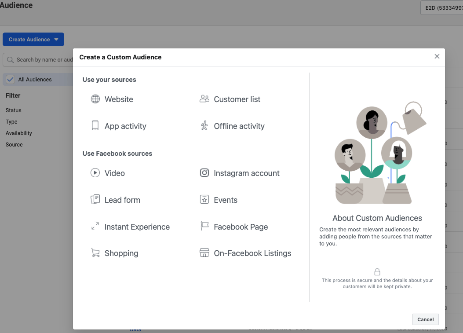Click the Lead form document icon
Screen dimensions: 463x333
pos(95,199)
